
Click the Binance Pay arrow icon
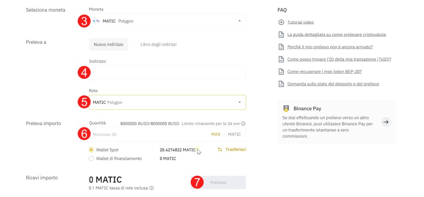pyautogui.click(x=385, y=122)
